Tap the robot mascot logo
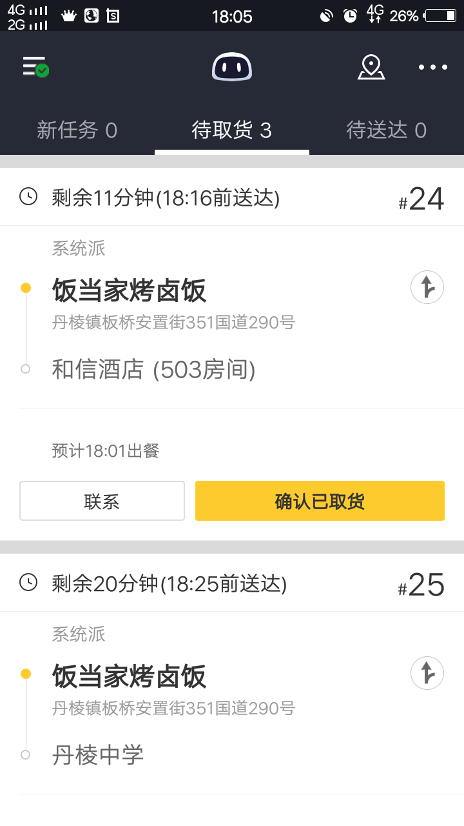 (x=232, y=66)
